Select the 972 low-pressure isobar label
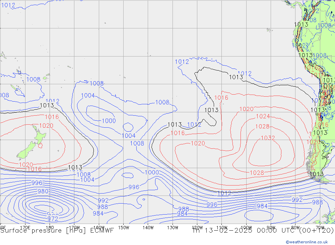 click(x=53, y=219)
